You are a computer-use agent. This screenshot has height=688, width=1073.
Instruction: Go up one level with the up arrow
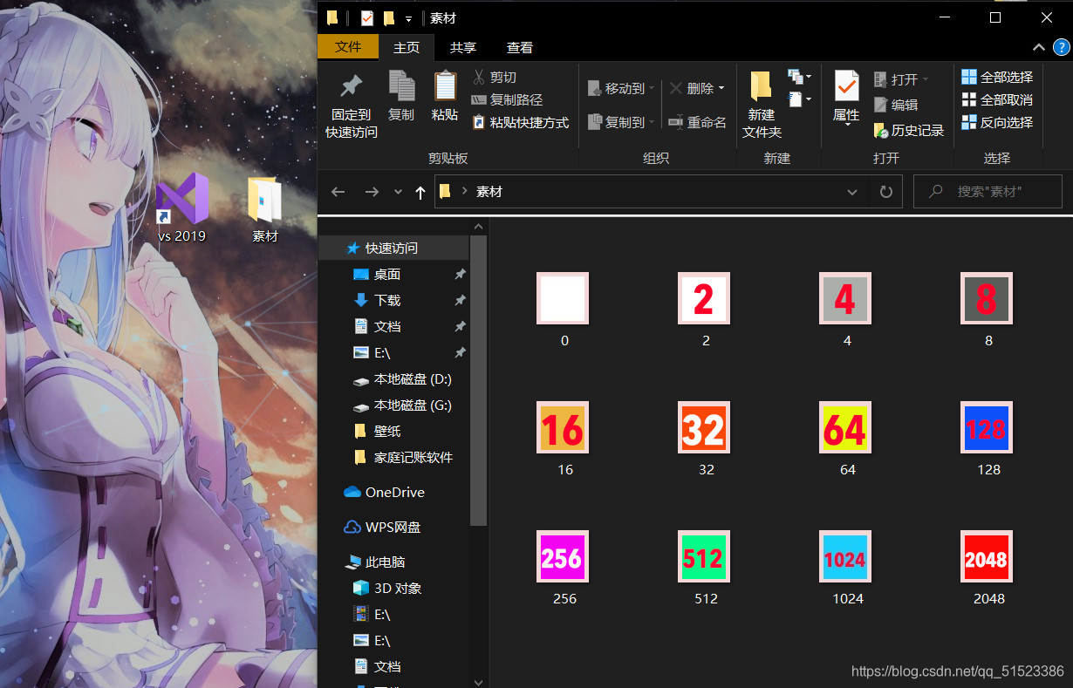[x=420, y=192]
